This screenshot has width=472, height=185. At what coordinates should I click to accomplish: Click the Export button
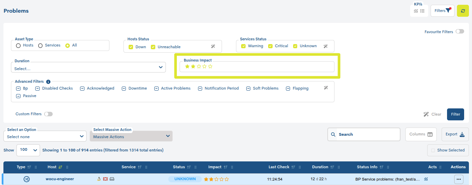455,134
